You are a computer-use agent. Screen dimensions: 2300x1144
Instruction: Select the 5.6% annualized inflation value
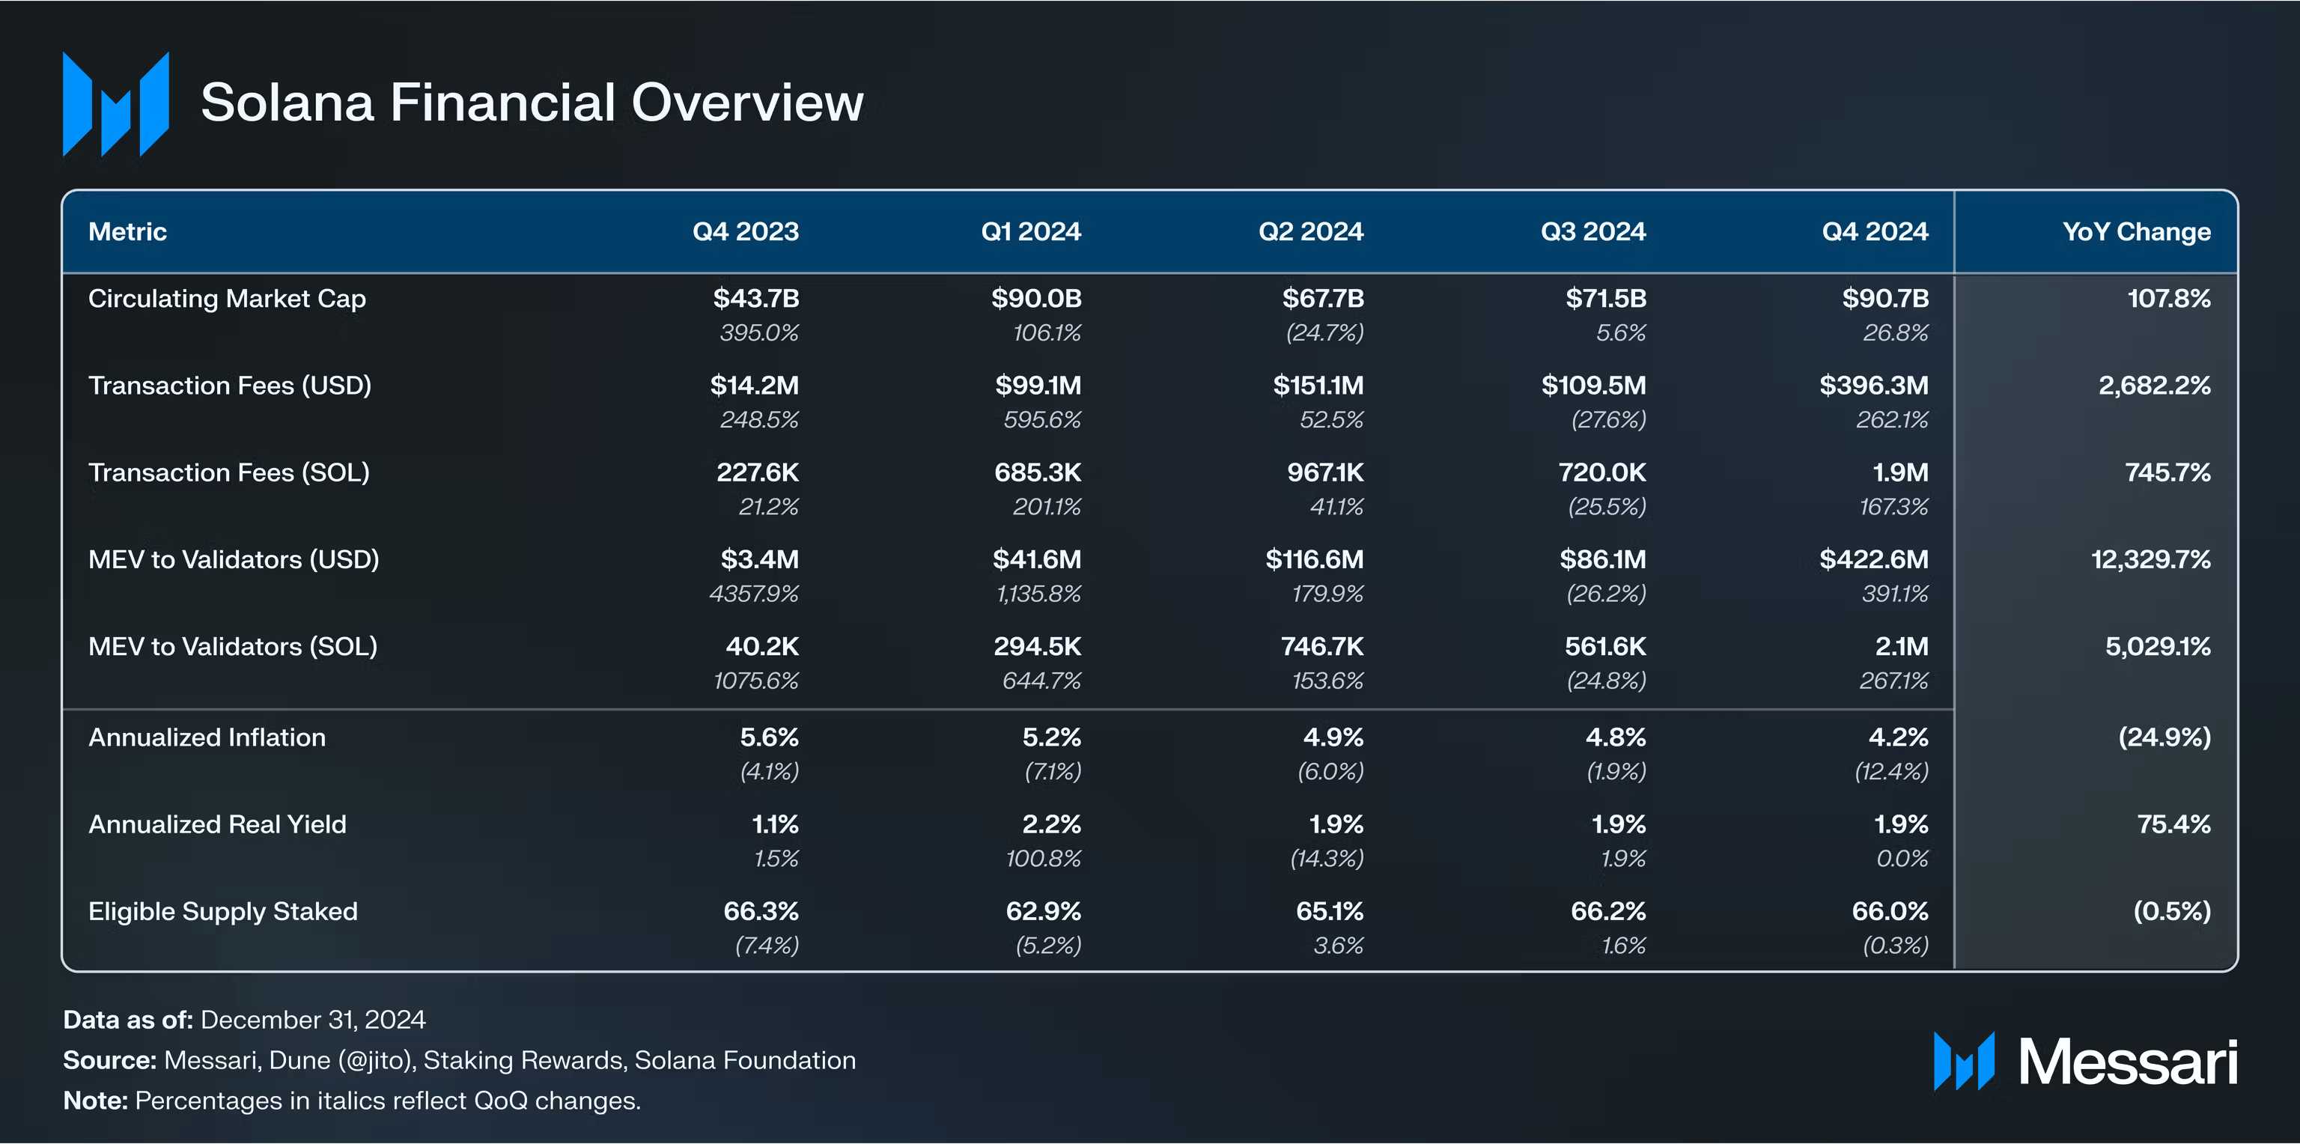[x=769, y=737]
